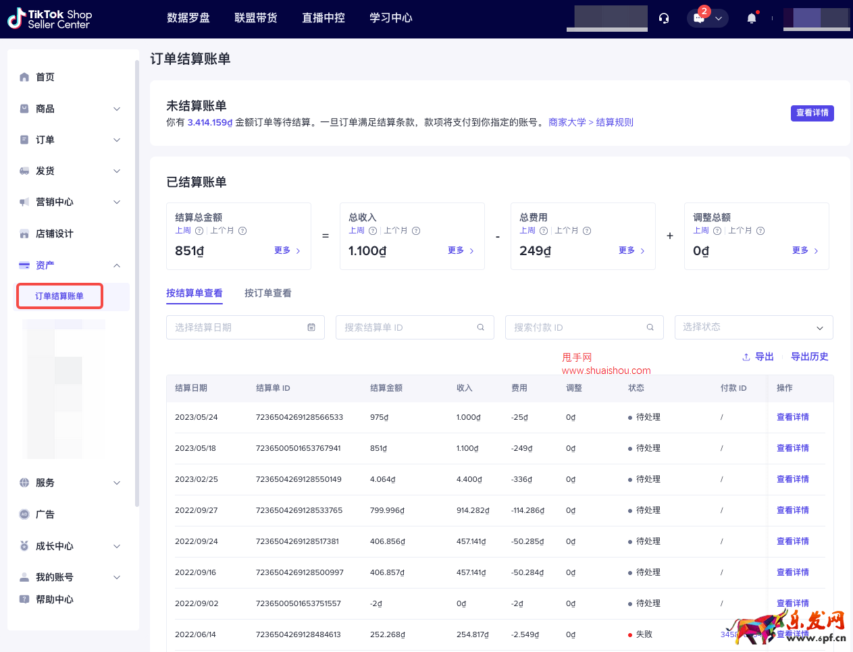Click the calendar icon in 选择结算日期 field
Image resolution: width=853 pixels, height=652 pixels.
pos(311,327)
